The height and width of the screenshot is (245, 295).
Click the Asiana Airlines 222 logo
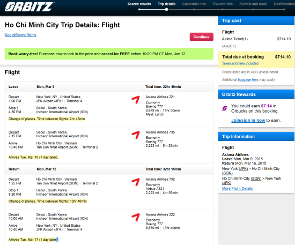point(136,217)
